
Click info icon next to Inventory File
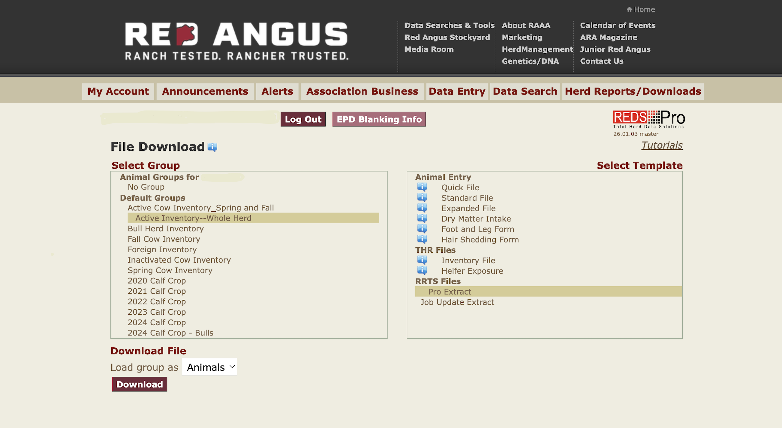(422, 260)
